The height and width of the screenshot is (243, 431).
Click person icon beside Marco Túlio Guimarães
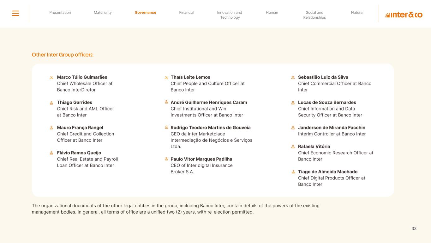(x=51, y=78)
